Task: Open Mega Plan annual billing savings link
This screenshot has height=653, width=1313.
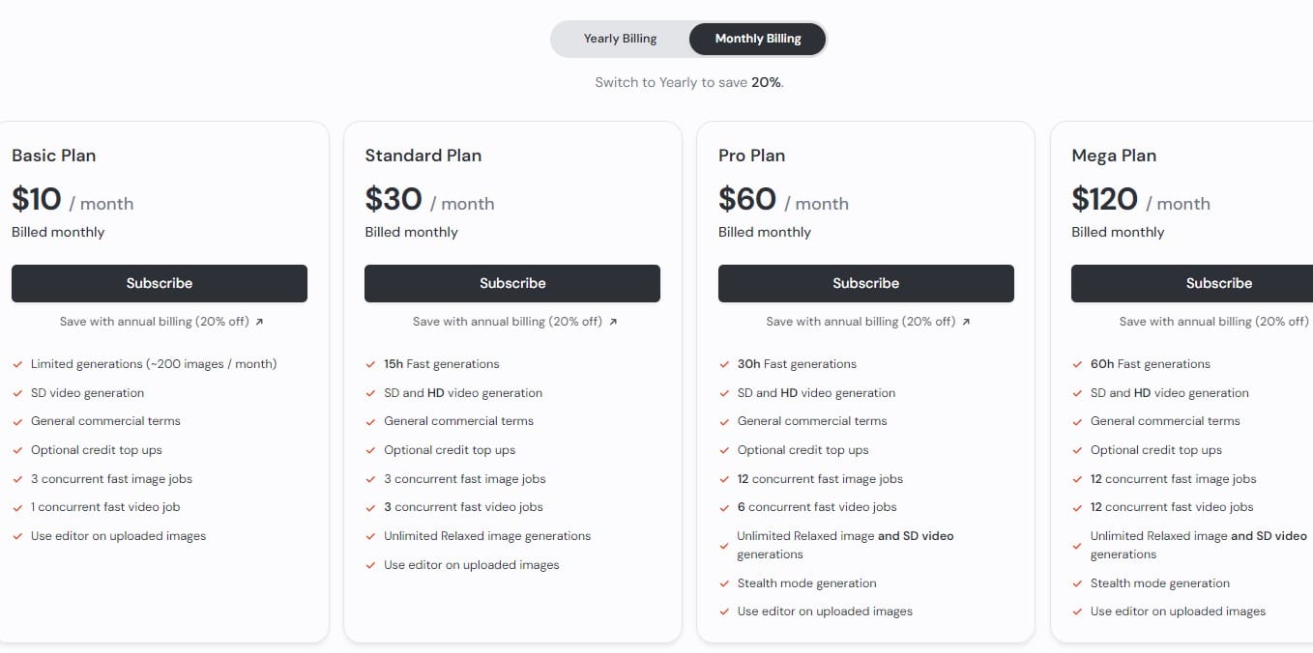Action: pos(1213,322)
